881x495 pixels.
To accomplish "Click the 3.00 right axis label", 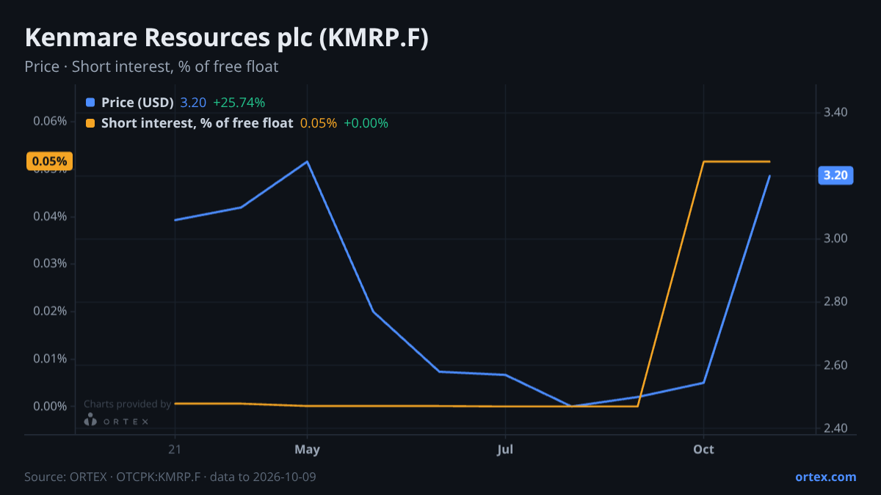I will click(x=835, y=238).
